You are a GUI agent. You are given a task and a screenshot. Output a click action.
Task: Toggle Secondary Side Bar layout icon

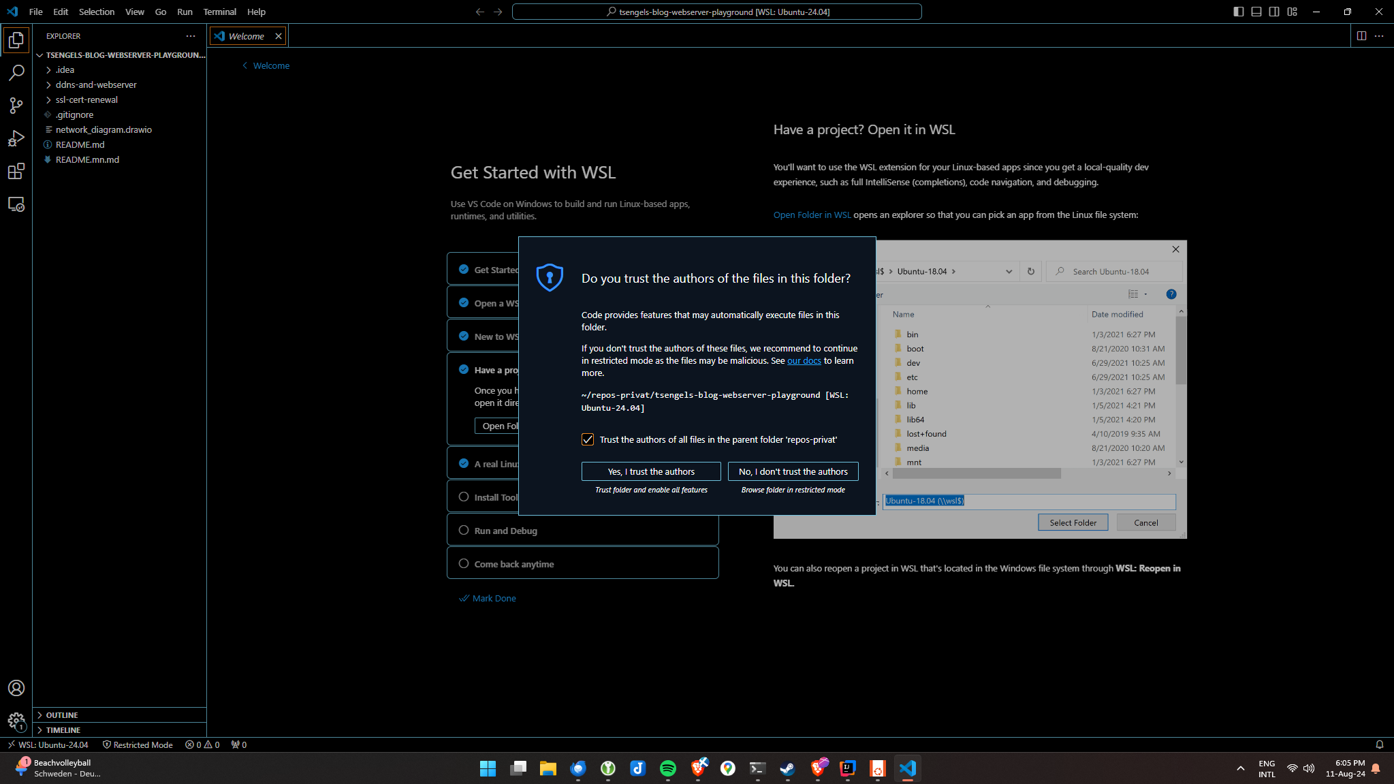(x=1274, y=12)
